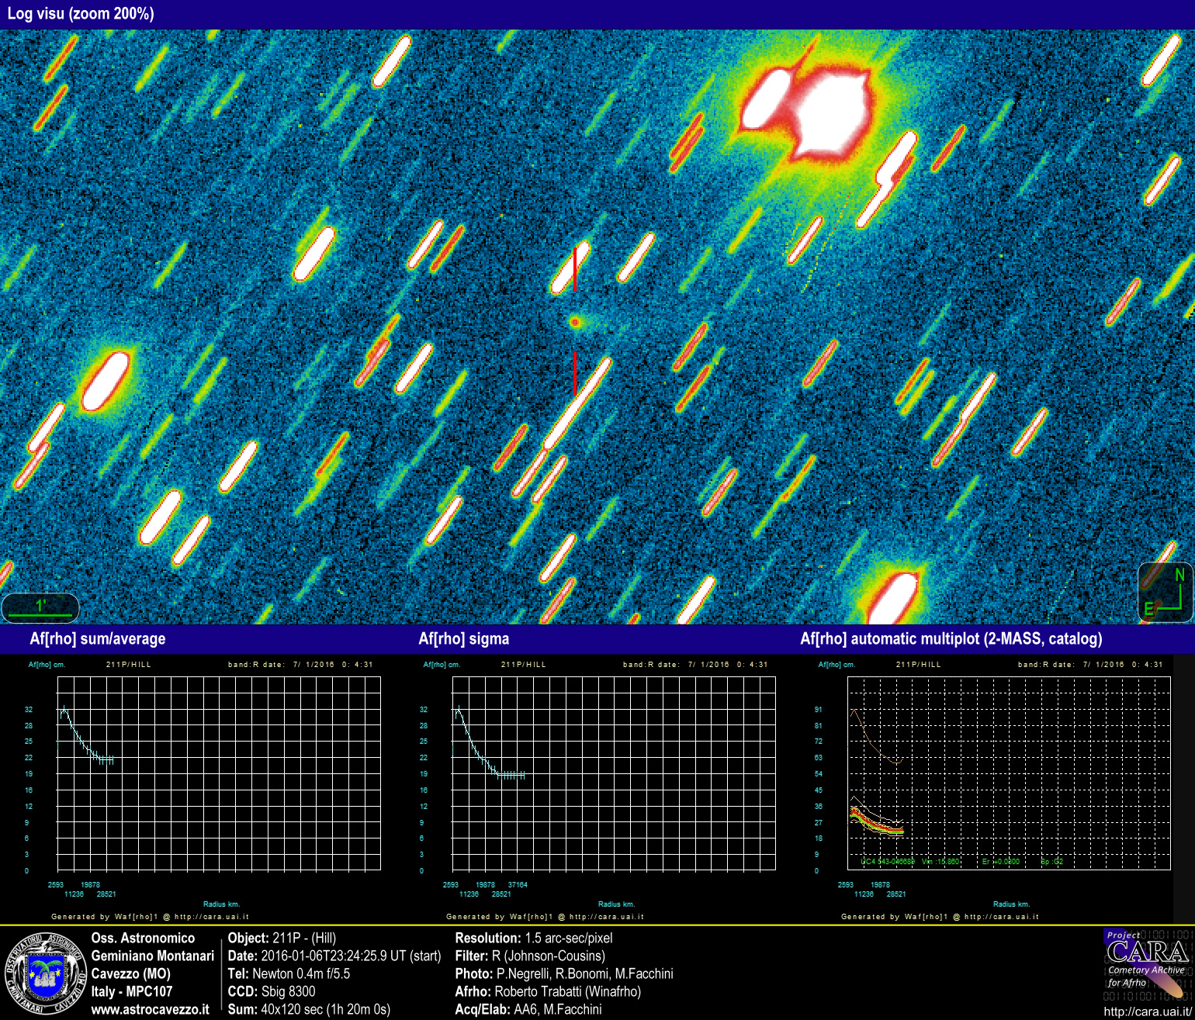Click the 'Log visu (zoom 200%)' title
The image size is (1195, 1020).
click(x=81, y=14)
